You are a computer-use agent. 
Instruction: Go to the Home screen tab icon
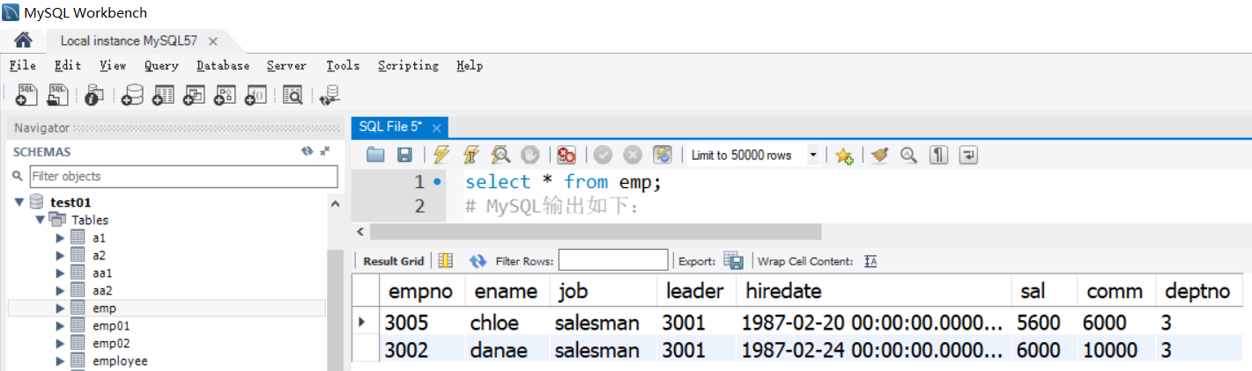coord(23,40)
